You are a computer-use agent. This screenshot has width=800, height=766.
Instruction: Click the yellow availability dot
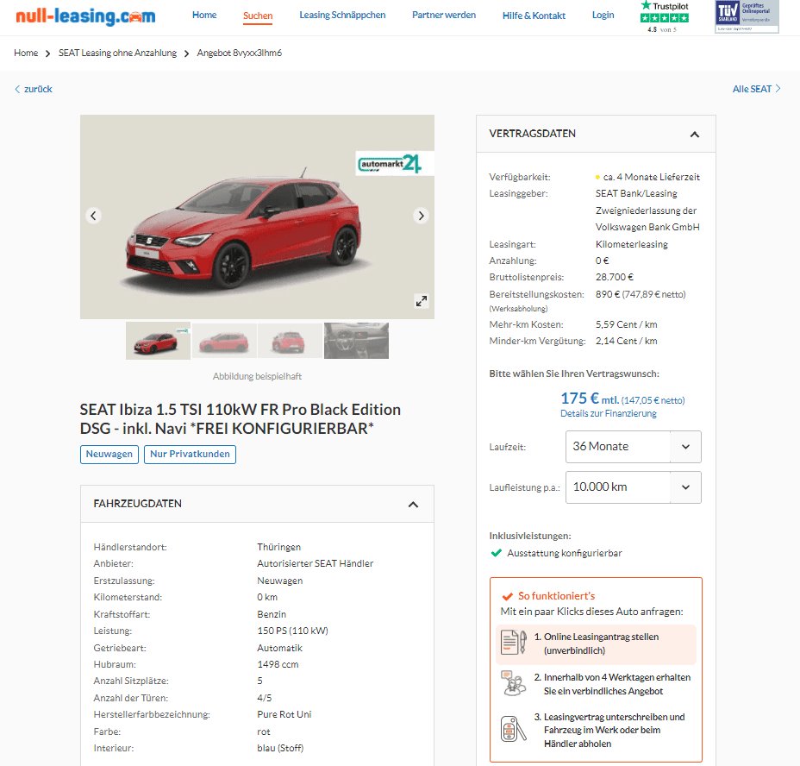pyautogui.click(x=597, y=177)
